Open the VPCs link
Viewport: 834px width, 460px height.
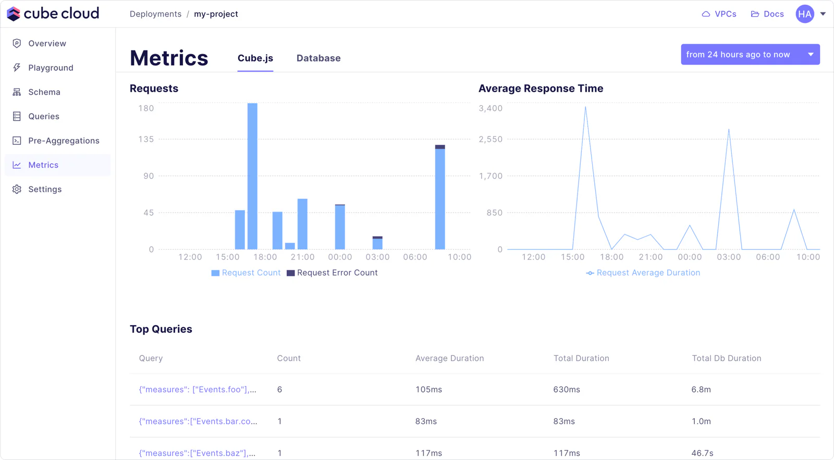pyautogui.click(x=719, y=14)
